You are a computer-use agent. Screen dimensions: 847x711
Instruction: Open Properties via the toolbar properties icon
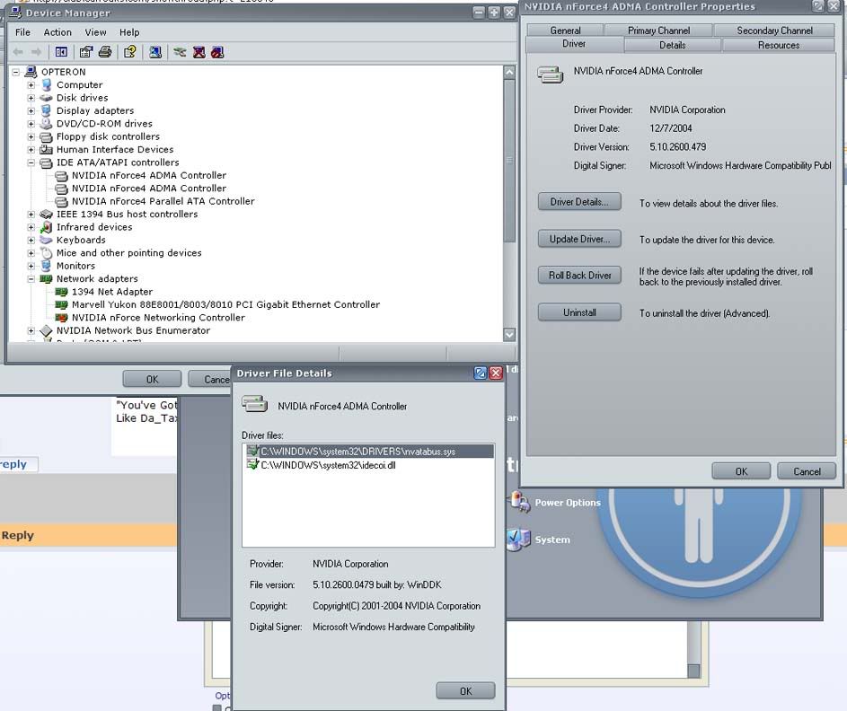tap(86, 52)
